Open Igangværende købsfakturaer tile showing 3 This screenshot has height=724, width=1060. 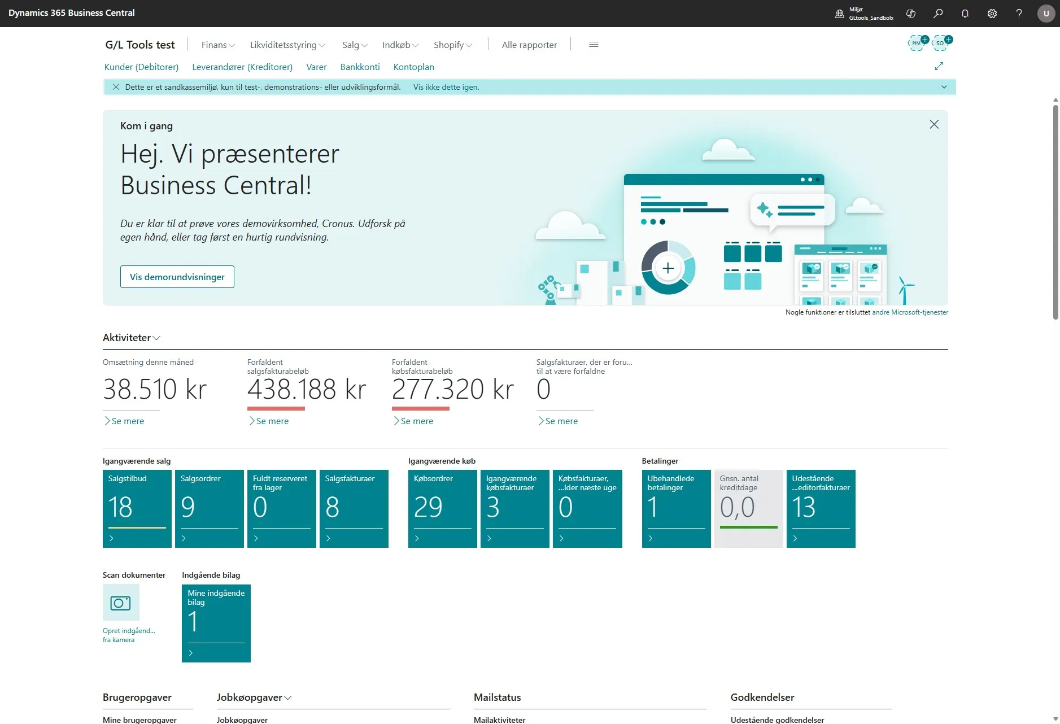[x=515, y=509]
